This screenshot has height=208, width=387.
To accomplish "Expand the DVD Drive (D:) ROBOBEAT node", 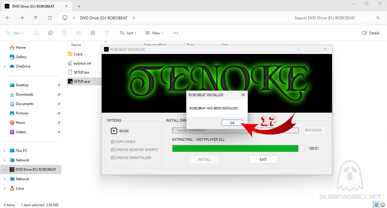I will tap(4, 170).
